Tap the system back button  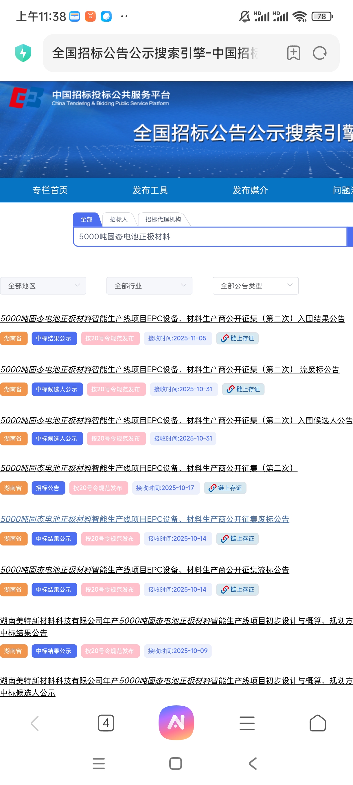tap(253, 763)
